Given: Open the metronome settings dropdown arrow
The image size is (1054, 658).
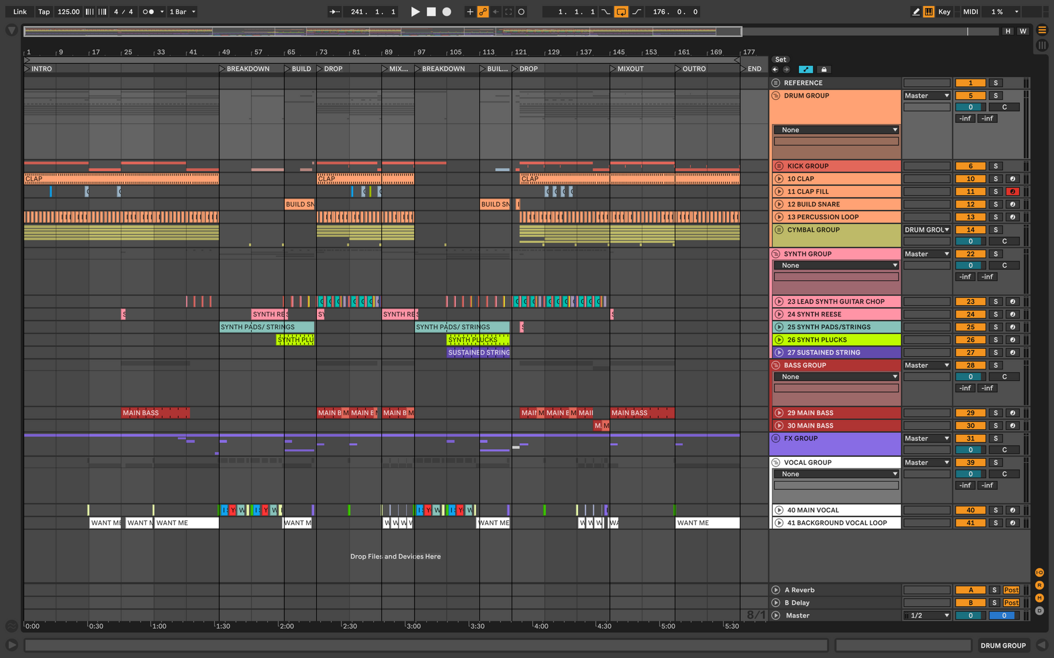Looking at the screenshot, I should click(x=162, y=12).
